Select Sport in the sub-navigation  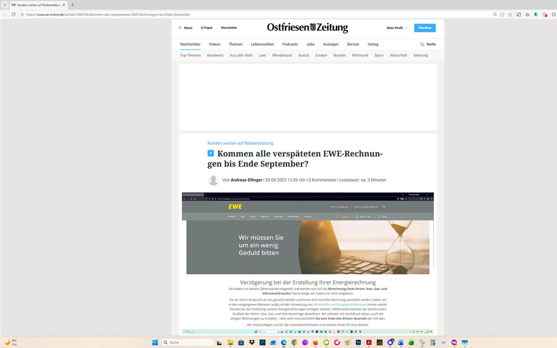tap(379, 55)
